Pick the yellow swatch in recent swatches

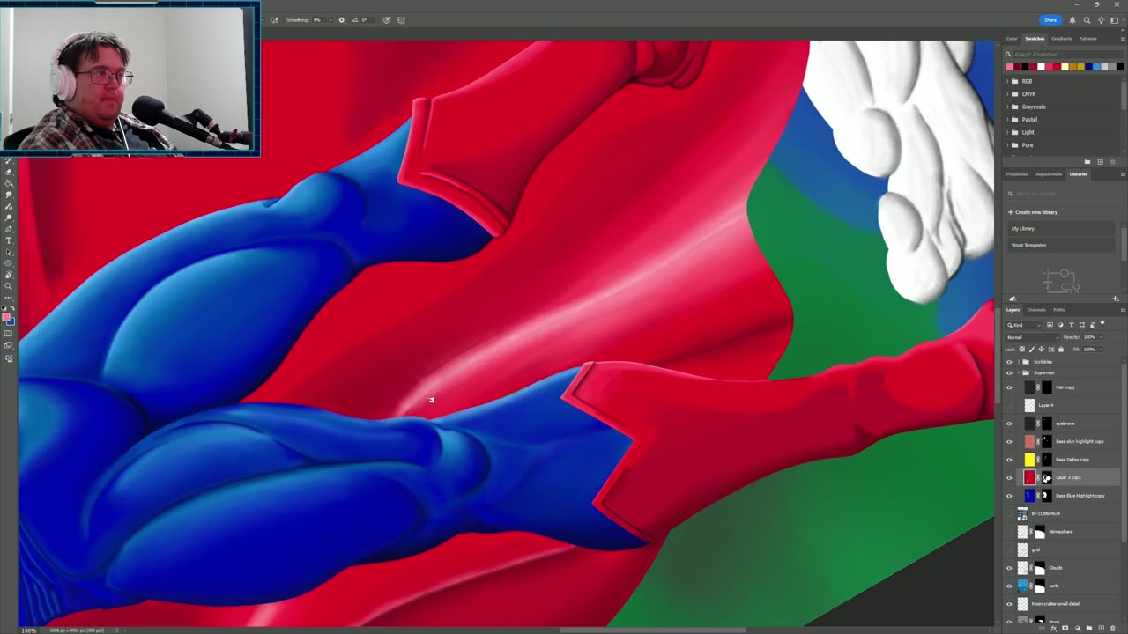[1065, 67]
